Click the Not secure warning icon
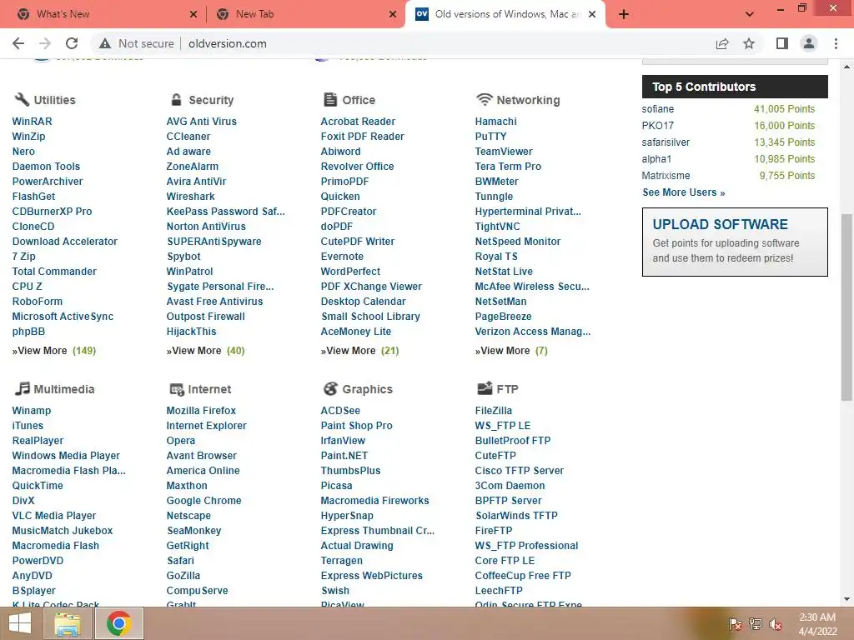This screenshot has width=854, height=640. (105, 43)
